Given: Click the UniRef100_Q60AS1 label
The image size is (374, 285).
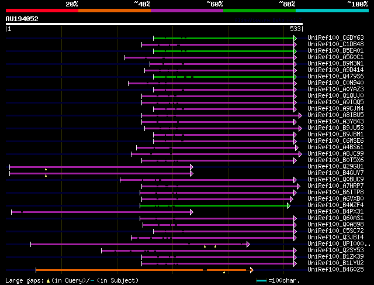Looking at the screenshot, I should [x=335, y=218].
